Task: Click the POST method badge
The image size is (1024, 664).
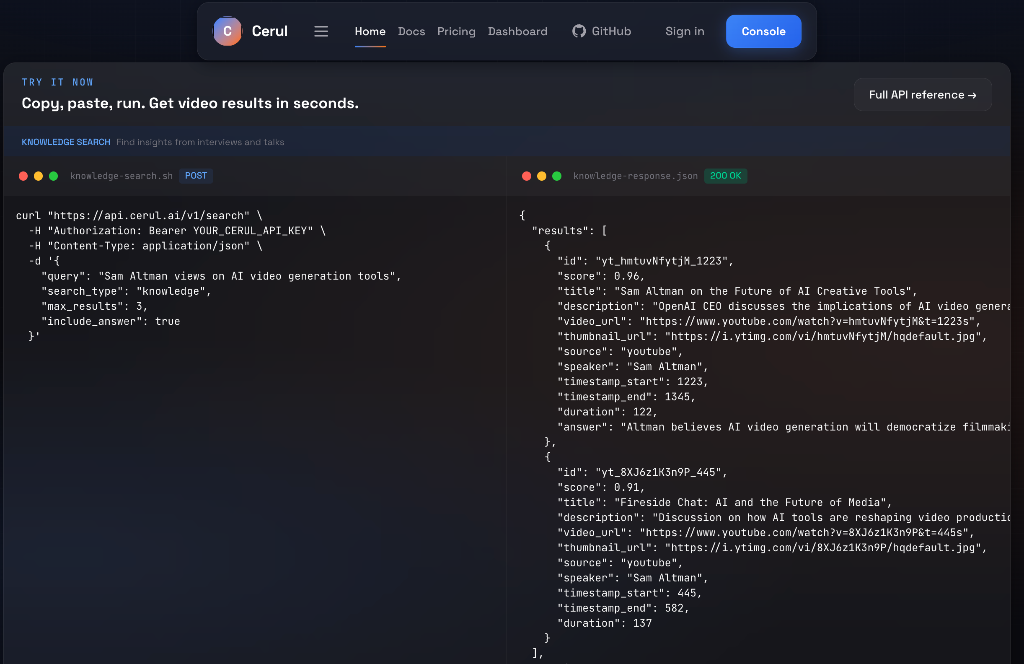Action: [196, 176]
